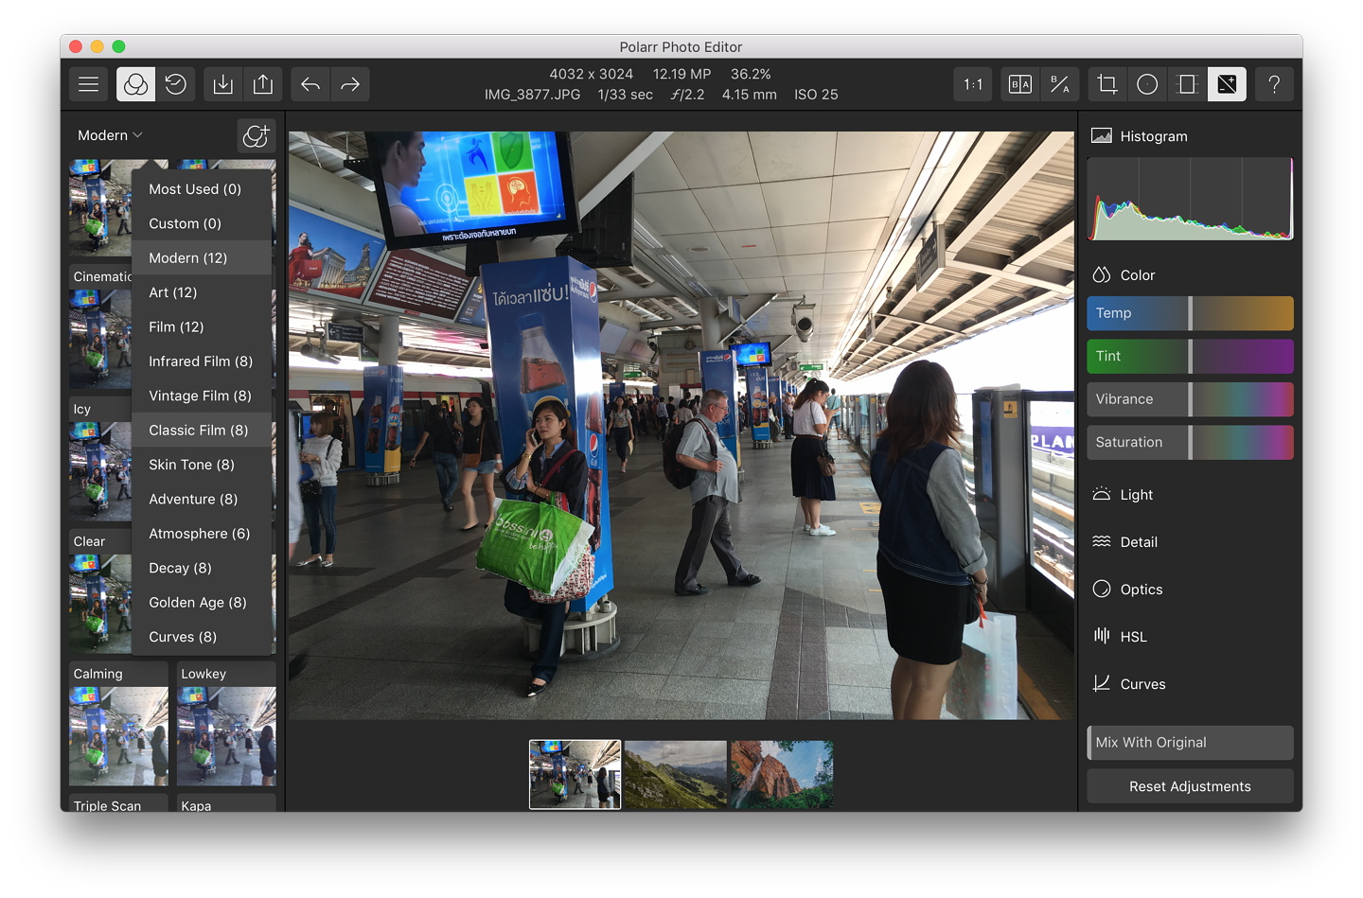This screenshot has width=1363, height=898.
Task: Click the Tint slider
Action: (x=1190, y=356)
